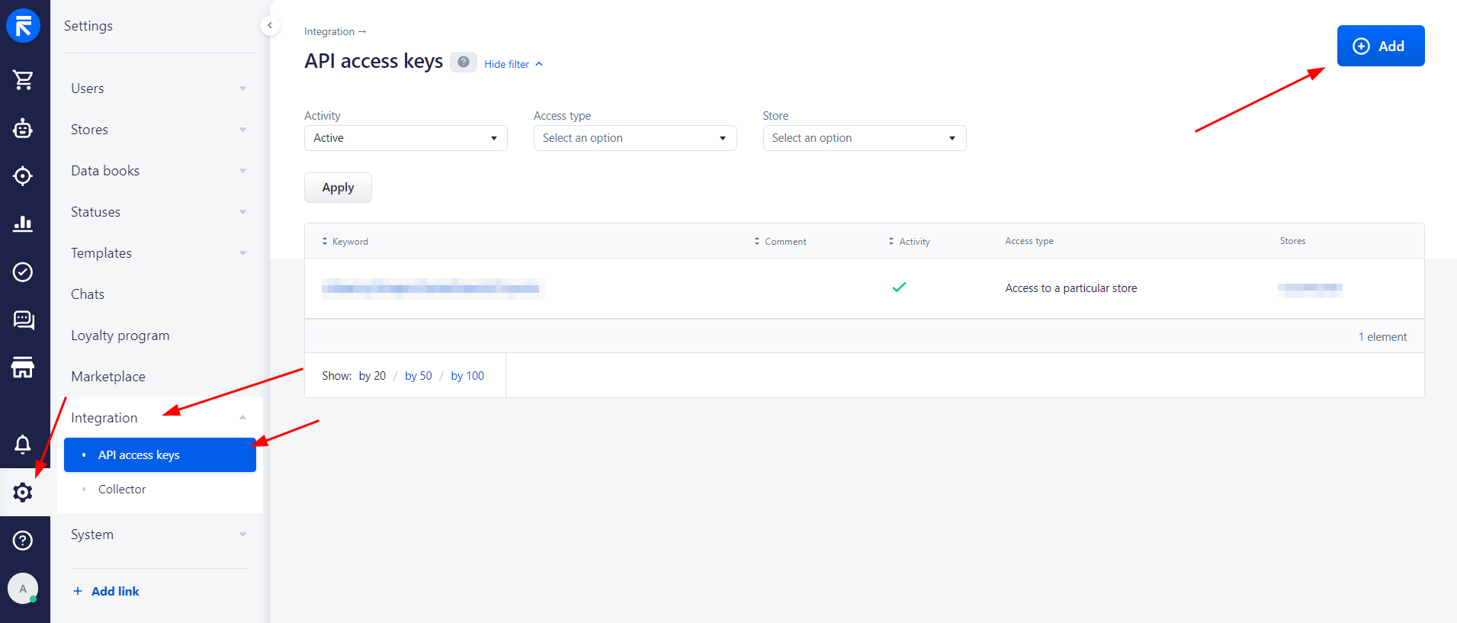Click the analytics bar chart icon
The height and width of the screenshot is (623, 1457).
tap(23, 223)
